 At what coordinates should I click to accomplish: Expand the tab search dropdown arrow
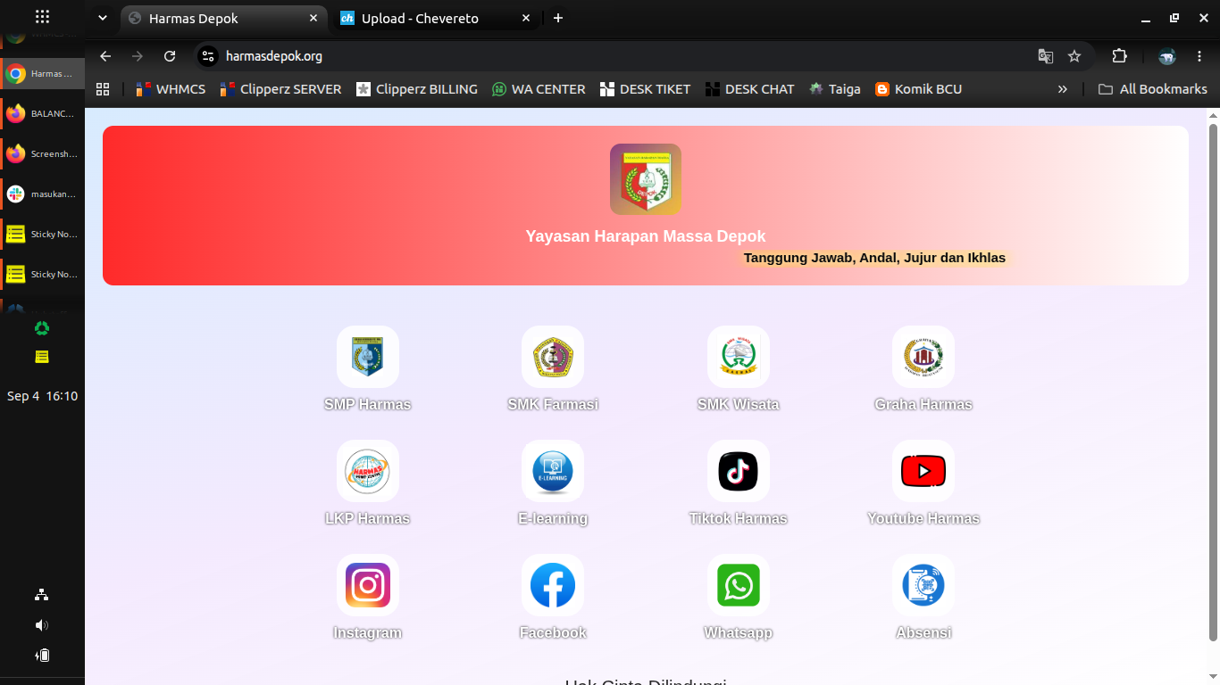tap(103, 18)
